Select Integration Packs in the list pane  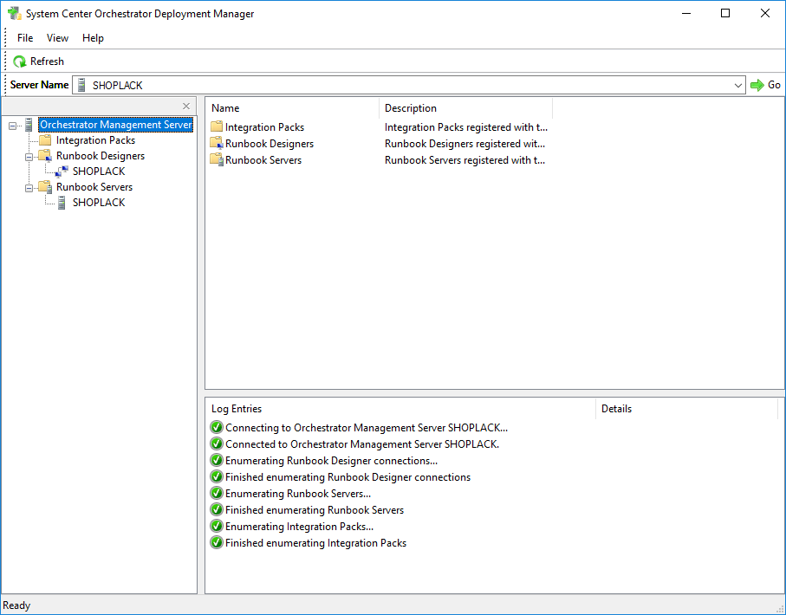point(264,127)
